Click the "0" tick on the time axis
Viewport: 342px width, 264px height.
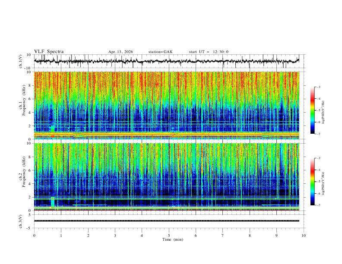pos(34,236)
